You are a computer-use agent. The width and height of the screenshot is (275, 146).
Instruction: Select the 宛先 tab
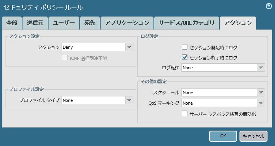(x=90, y=23)
